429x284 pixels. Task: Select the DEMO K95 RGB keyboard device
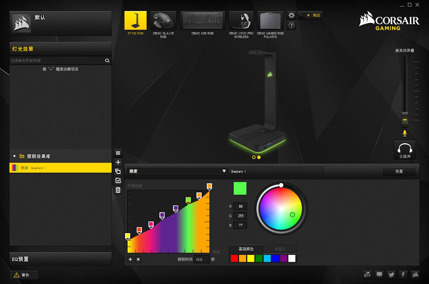pos(202,21)
